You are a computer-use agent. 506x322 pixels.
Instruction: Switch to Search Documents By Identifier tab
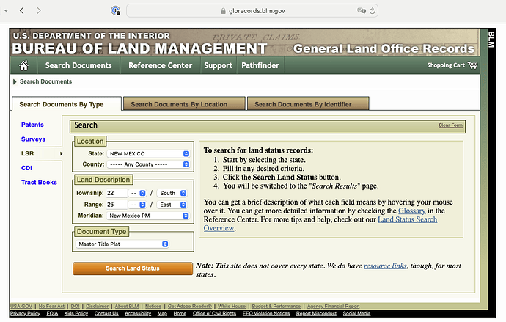pos(308,104)
